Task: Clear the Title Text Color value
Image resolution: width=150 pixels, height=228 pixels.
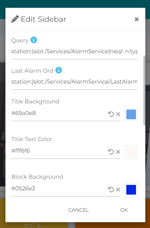Action: coord(118,152)
